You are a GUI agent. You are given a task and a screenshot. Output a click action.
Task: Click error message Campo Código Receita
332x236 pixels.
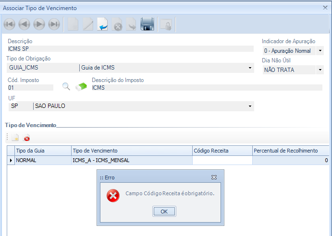(170, 193)
